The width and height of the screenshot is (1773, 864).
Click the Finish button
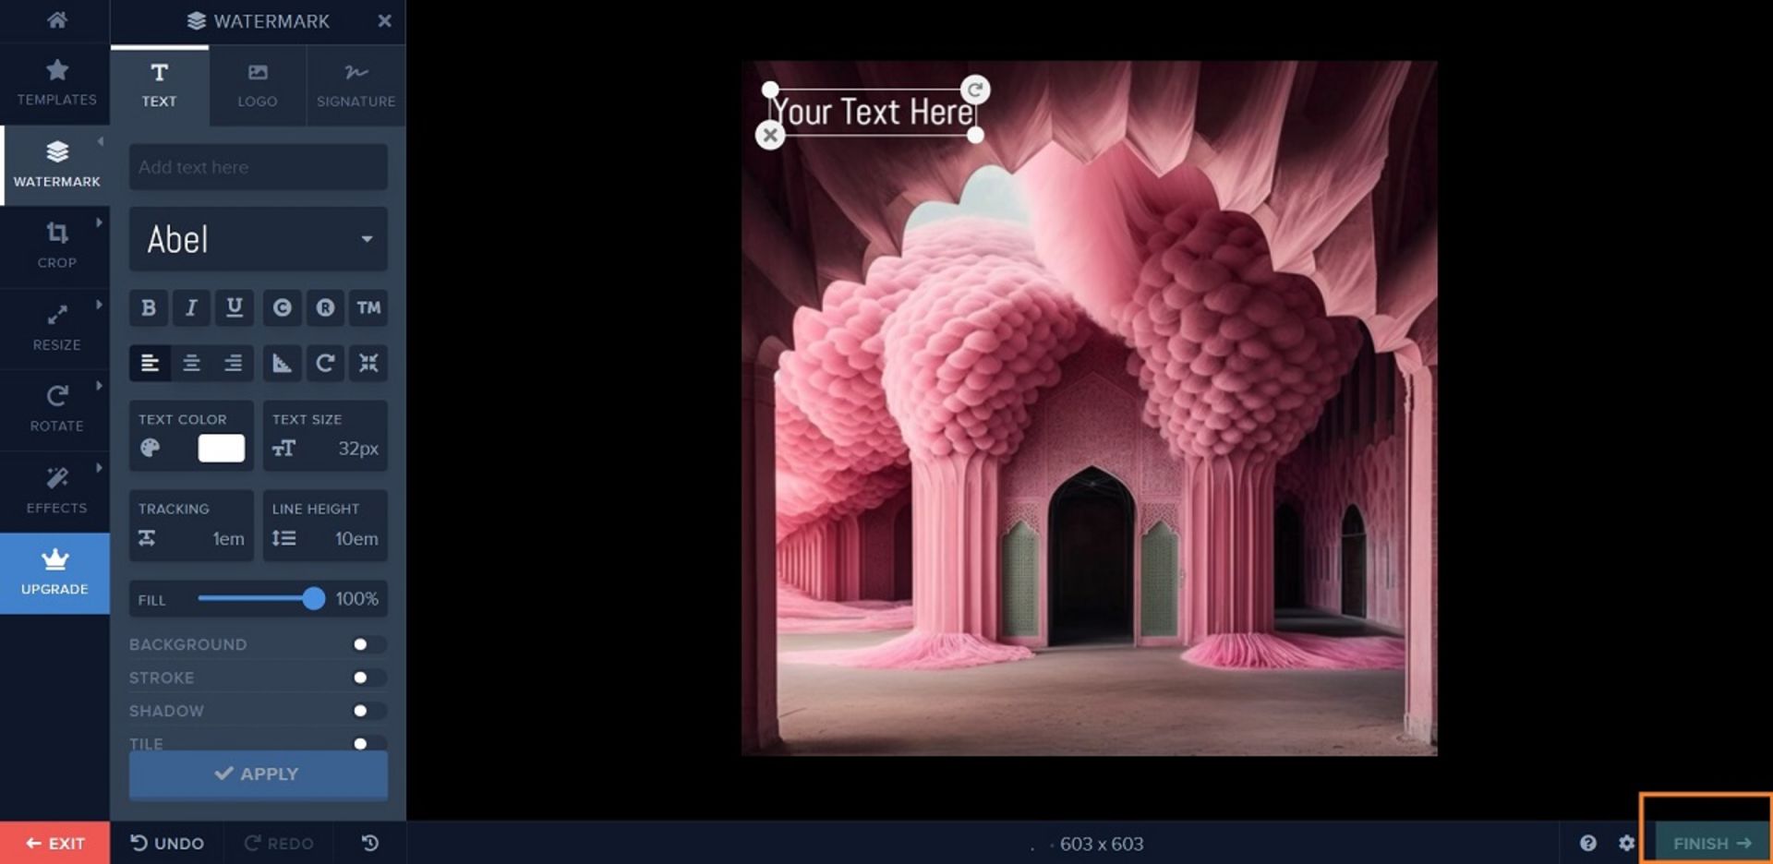(1711, 843)
